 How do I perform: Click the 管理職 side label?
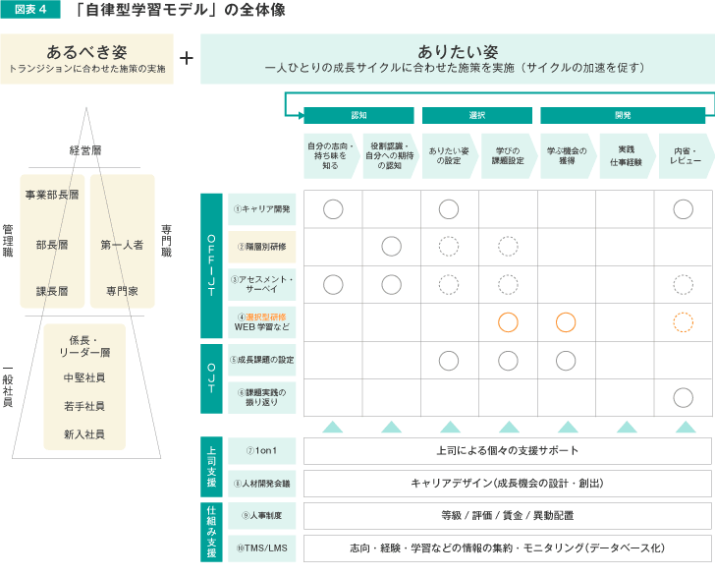8,241
